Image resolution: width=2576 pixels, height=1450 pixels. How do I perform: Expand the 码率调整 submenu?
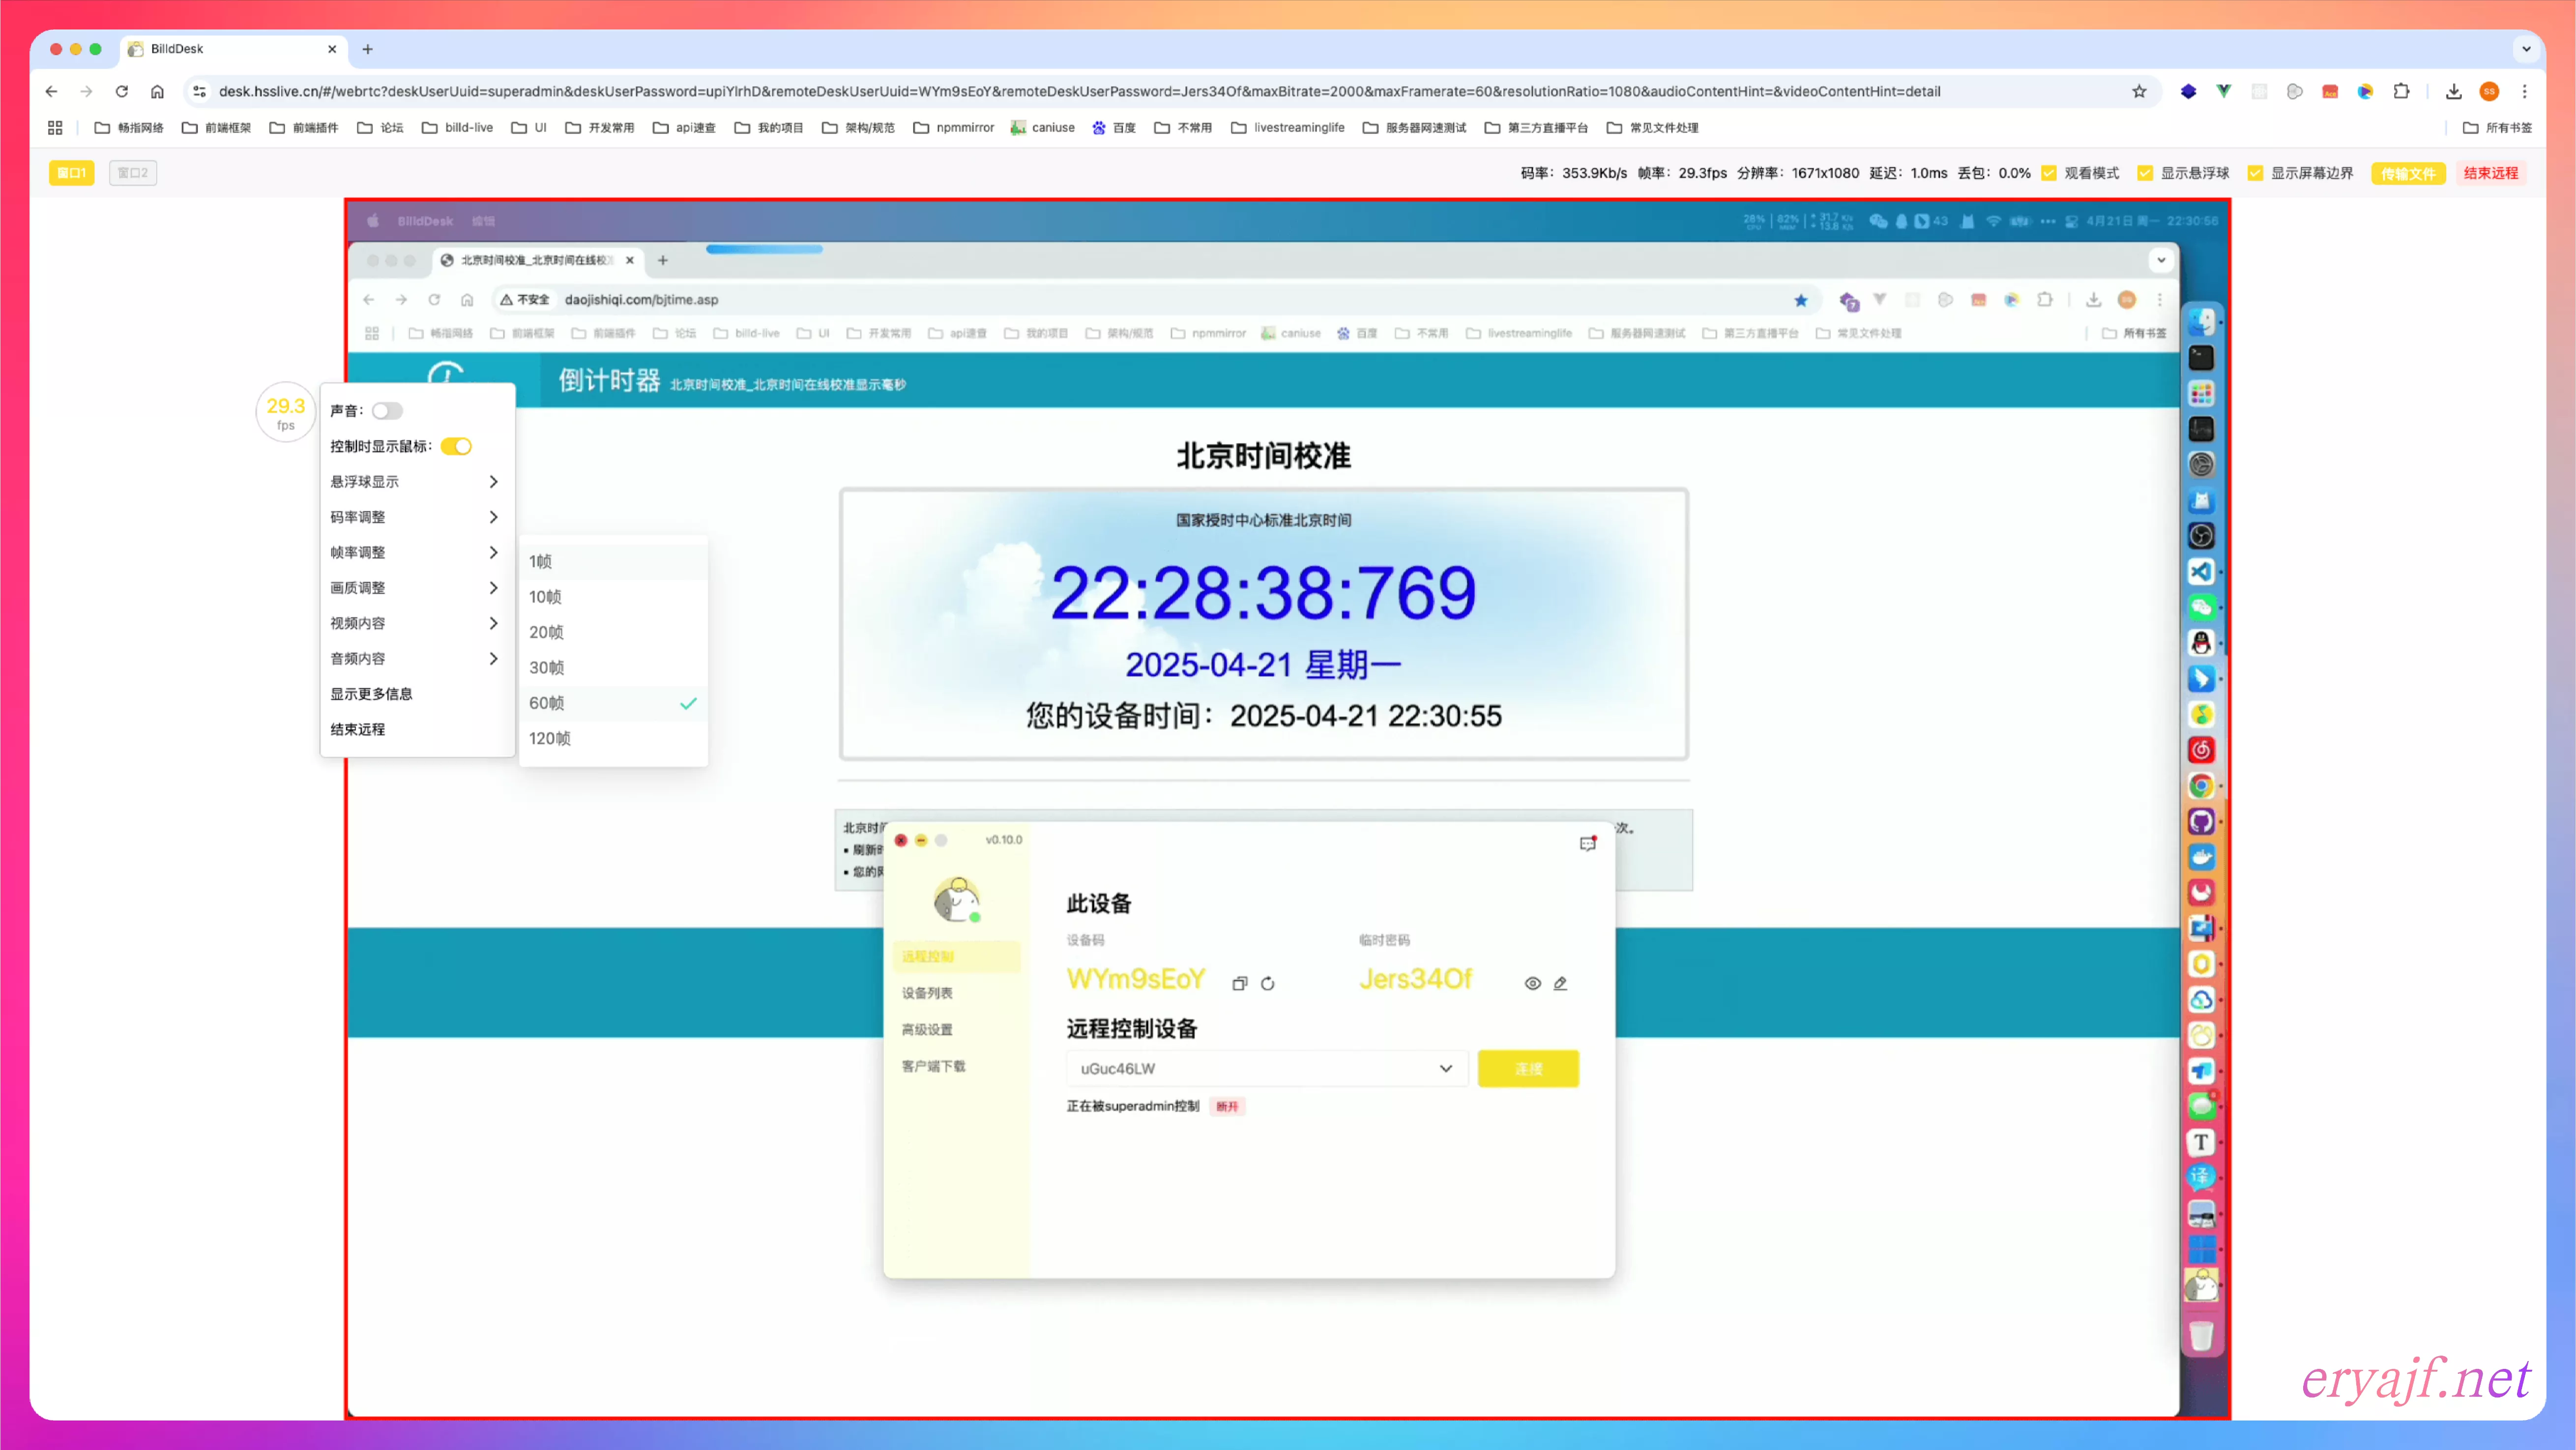coord(414,517)
